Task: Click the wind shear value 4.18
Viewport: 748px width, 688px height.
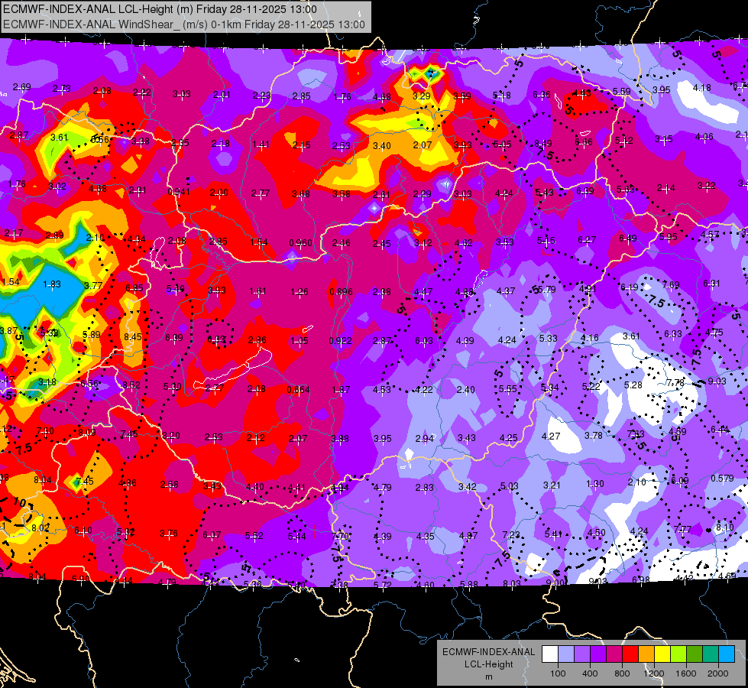Action: click(x=701, y=88)
